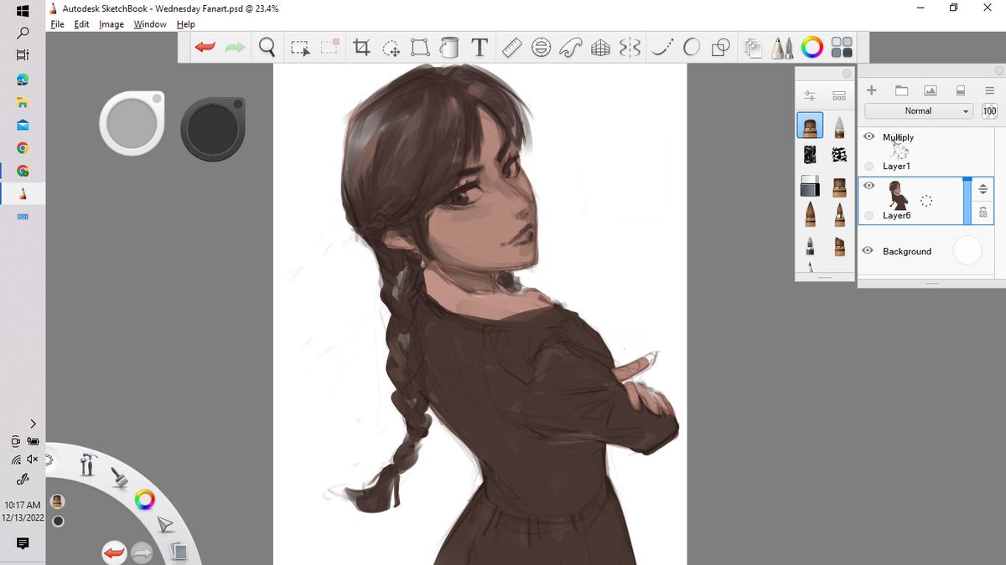Viewport: 1006px width, 565px height.
Task: Click the dark color puck
Action: (212, 129)
